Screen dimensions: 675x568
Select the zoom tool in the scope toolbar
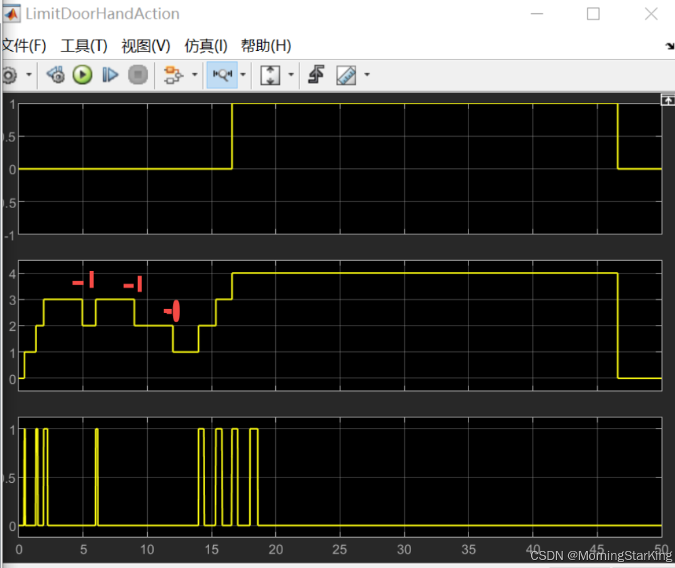click(x=222, y=75)
